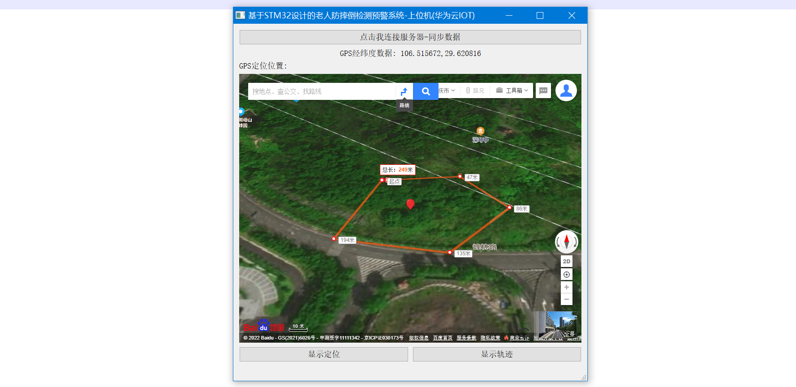This screenshot has width=796, height=387.
Task: Open the 全景 panorama thumbnail
Action: click(557, 325)
